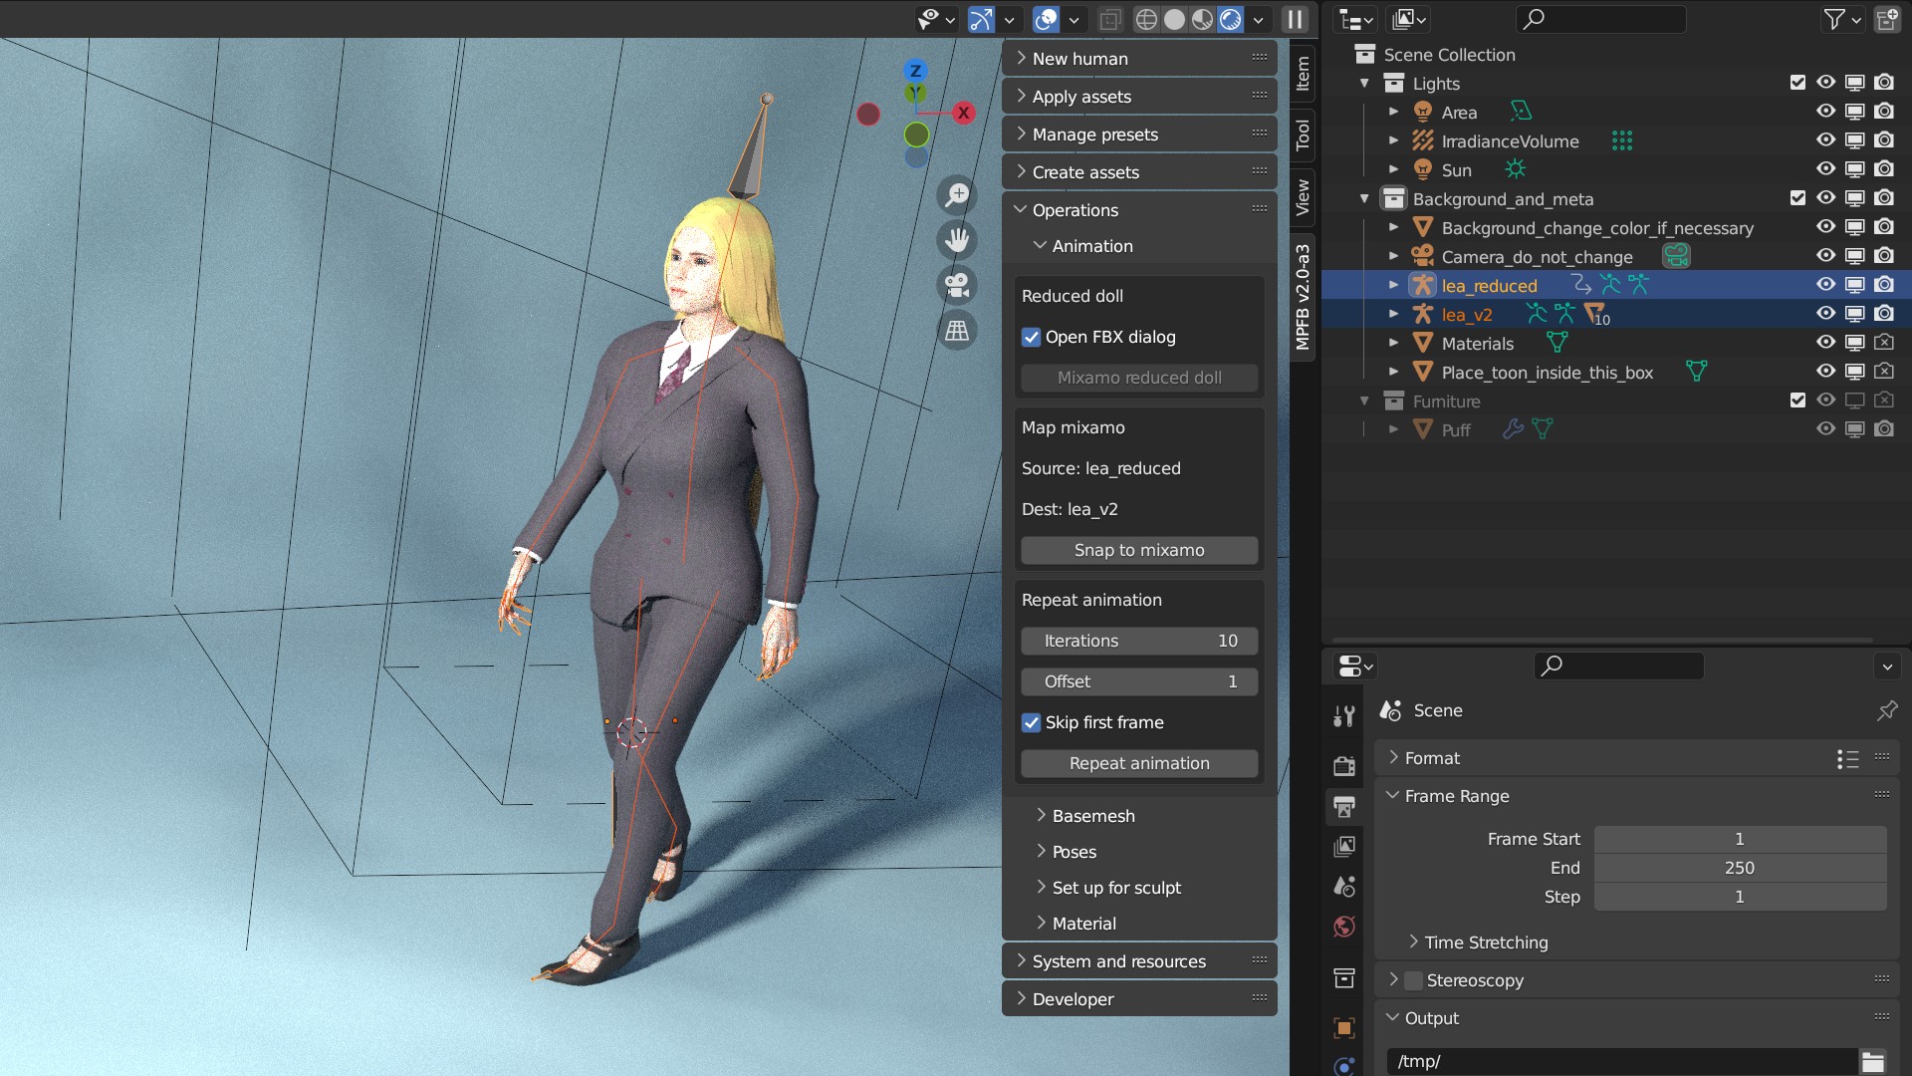Select the pan view hand icon
The height and width of the screenshot is (1076, 1912).
click(x=957, y=240)
